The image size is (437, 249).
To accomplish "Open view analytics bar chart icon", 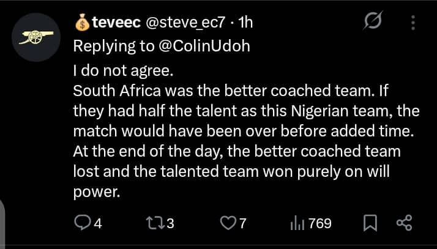I will [x=297, y=223].
